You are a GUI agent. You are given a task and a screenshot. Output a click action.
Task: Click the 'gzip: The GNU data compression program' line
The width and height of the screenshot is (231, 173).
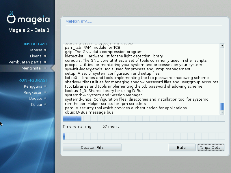[x=104, y=52]
